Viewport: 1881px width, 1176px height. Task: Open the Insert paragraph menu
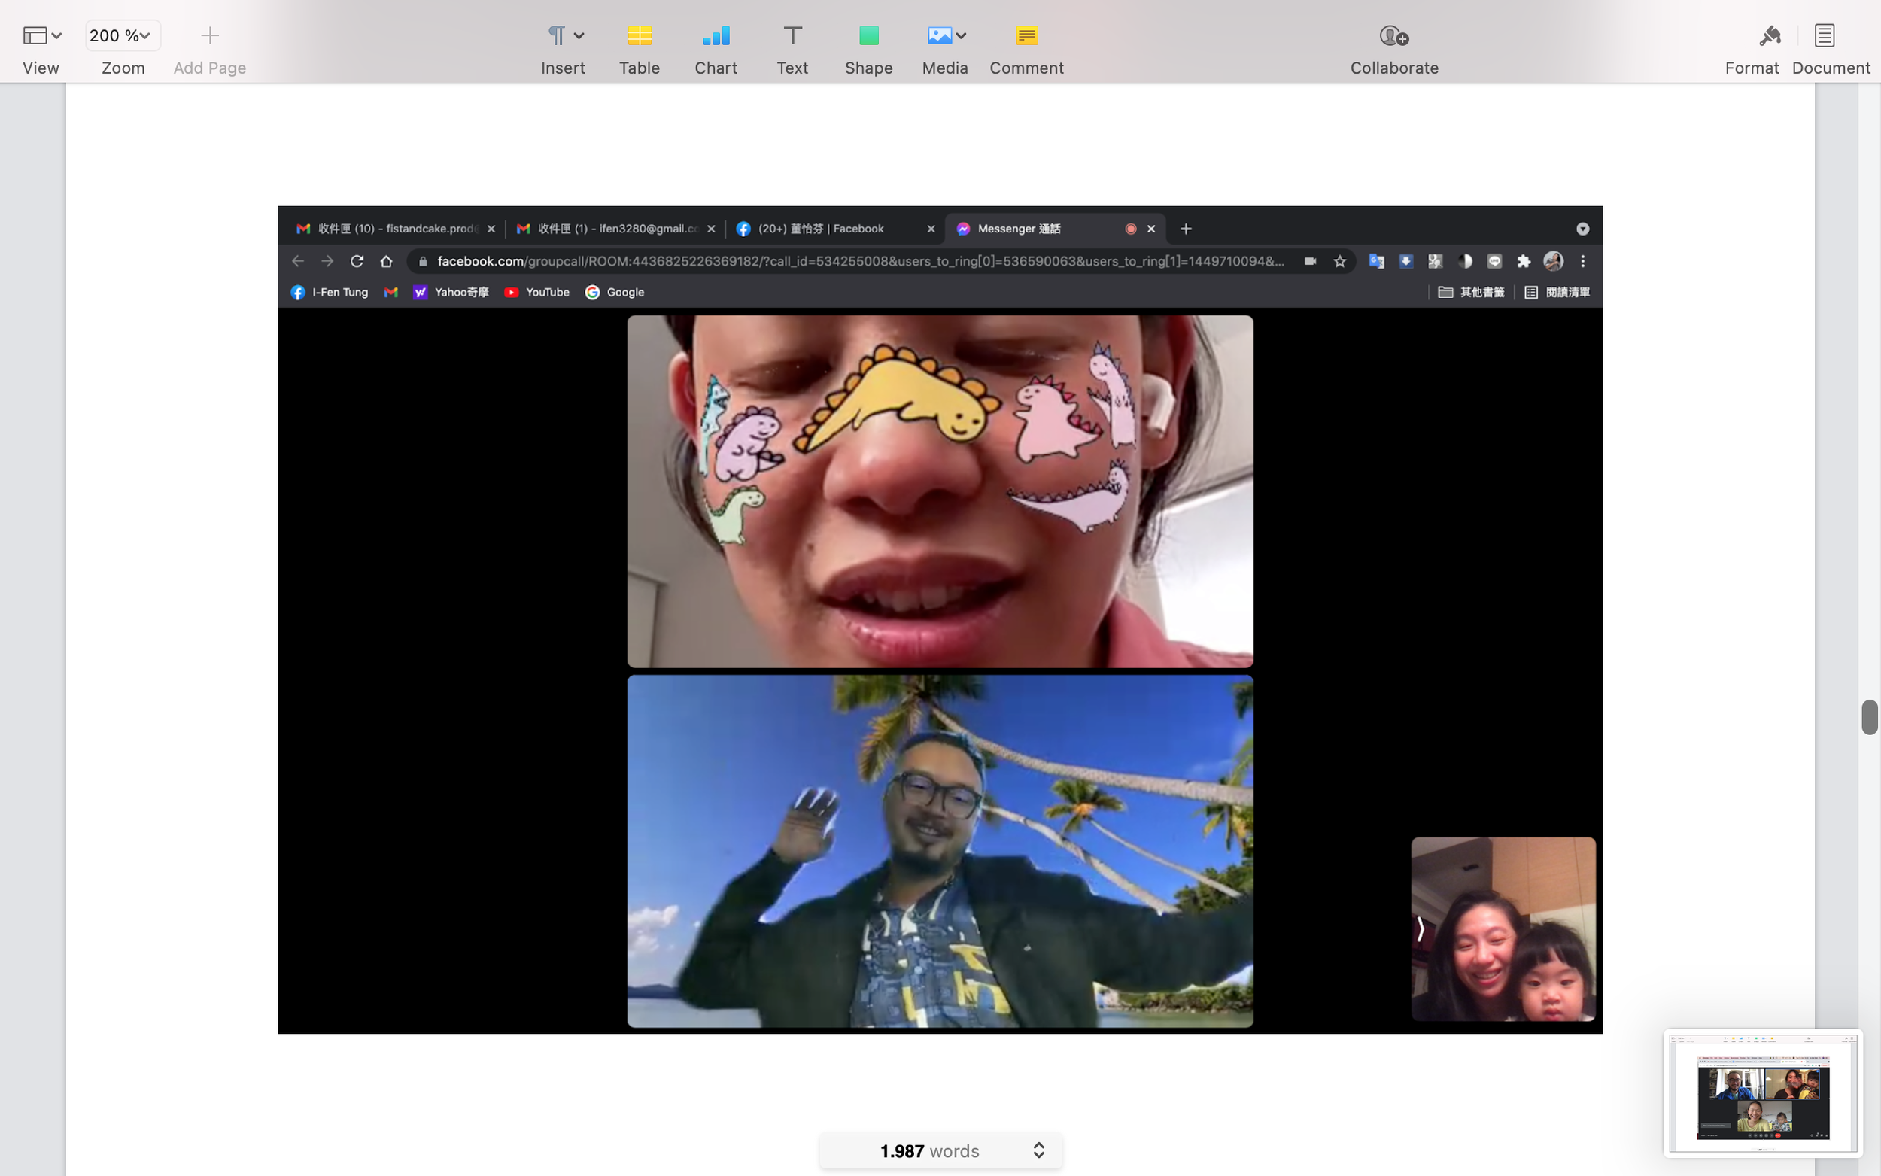(x=564, y=36)
